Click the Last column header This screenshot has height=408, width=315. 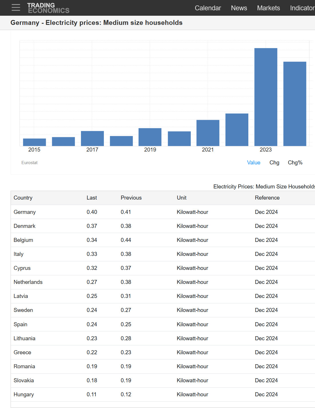(x=92, y=198)
